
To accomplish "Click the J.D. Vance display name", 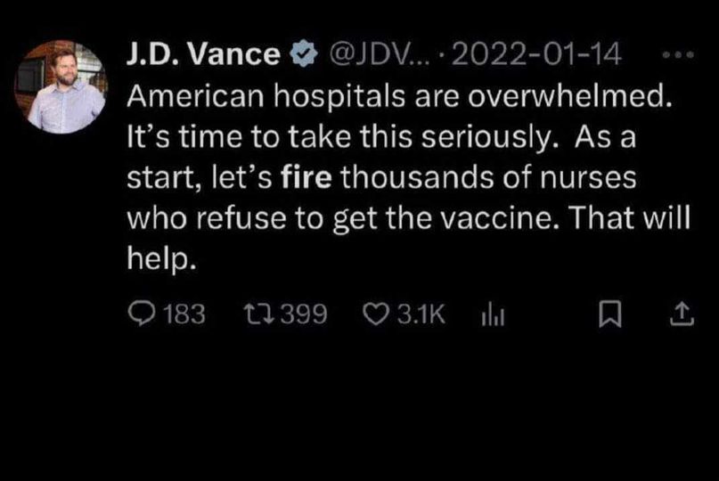I will 203,55.
